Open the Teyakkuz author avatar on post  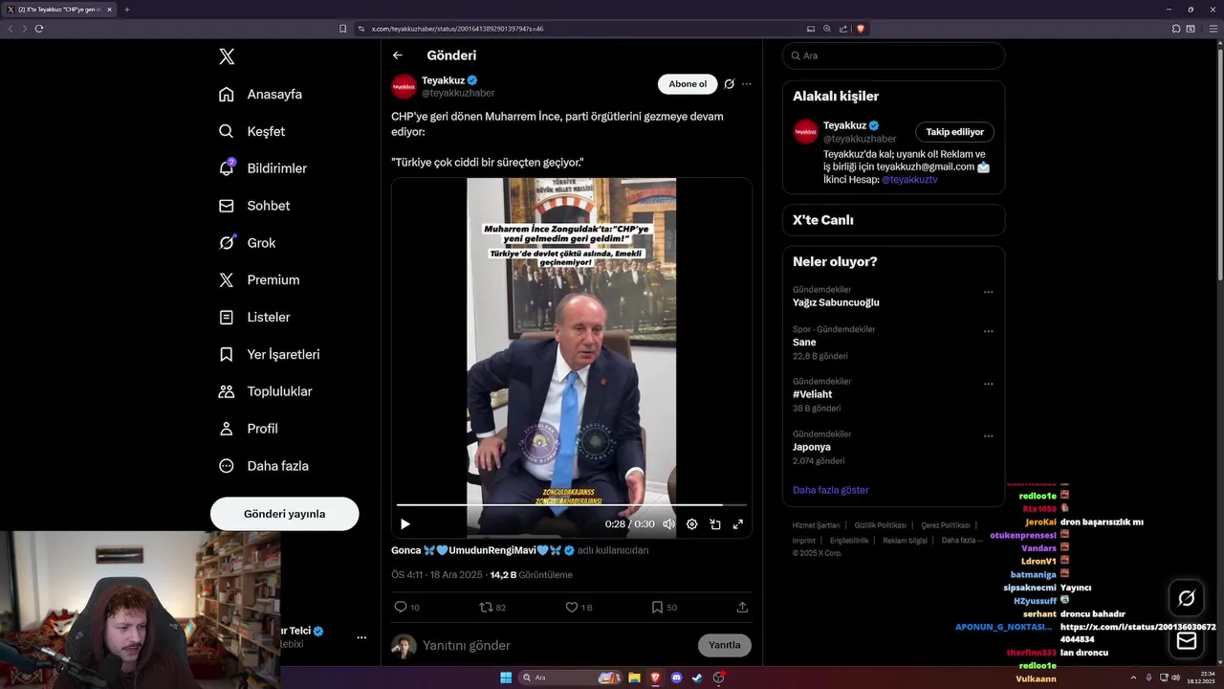404,86
